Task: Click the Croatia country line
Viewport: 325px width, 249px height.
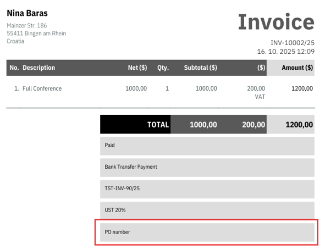Action: [15, 41]
